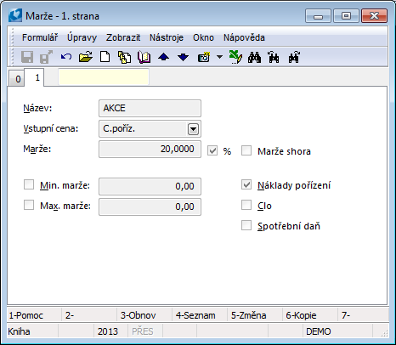Go to previous record with up arrow
The image size is (396, 345).
coord(164,57)
